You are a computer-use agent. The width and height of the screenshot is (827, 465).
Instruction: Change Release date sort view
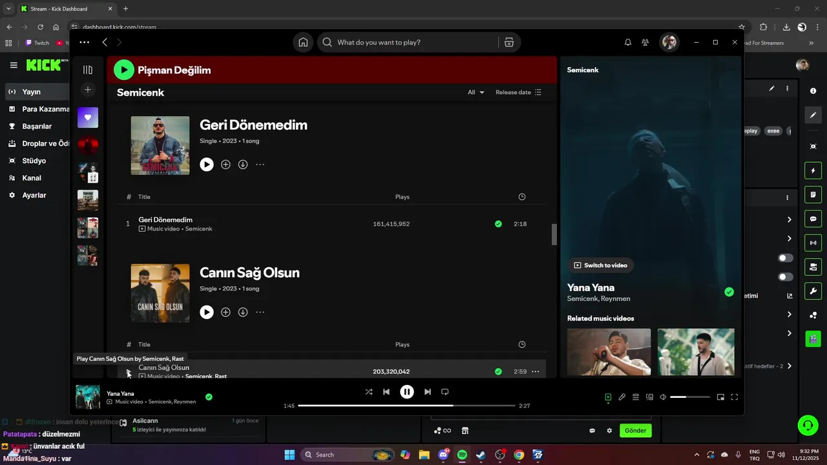518,92
